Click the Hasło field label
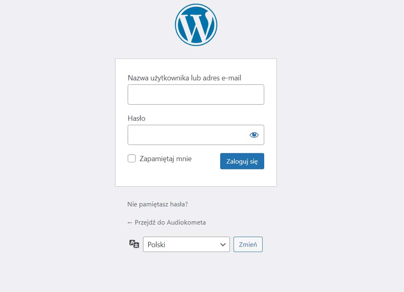This screenshot has width=404, height=292. point(137,118)
